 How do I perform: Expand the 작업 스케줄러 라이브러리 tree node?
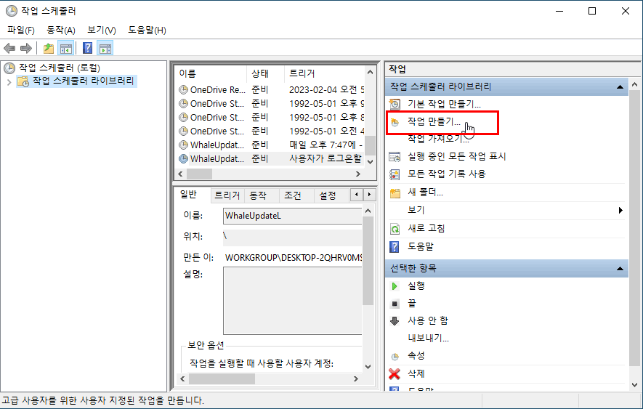pos(9,83)
